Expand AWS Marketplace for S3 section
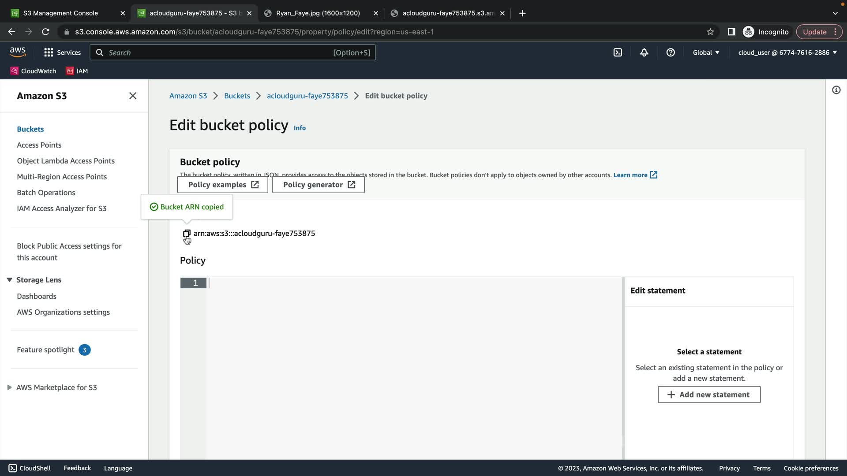 9,387
